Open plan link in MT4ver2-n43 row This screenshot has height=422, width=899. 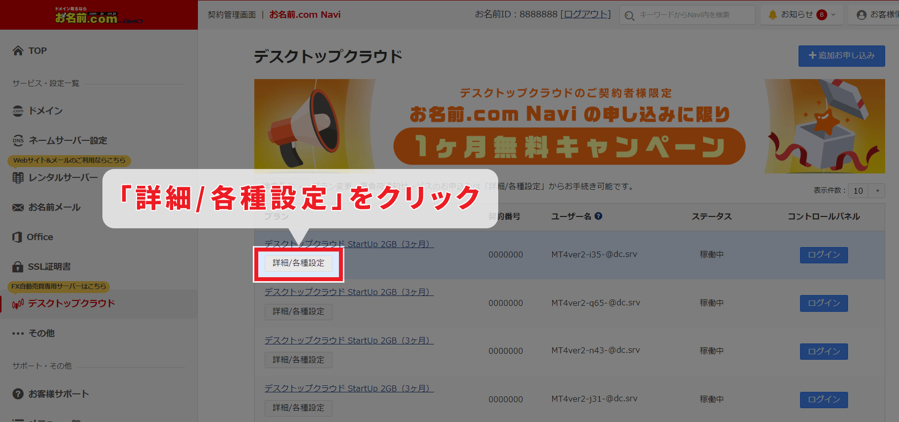point(349,340)
